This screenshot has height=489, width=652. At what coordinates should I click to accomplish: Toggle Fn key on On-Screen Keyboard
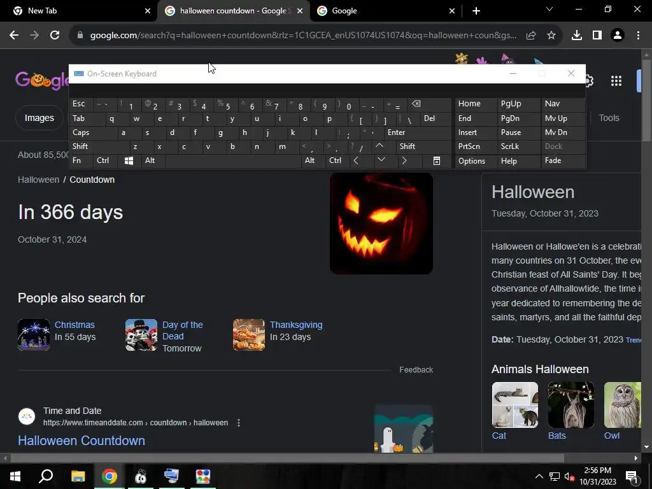(81, 161)
